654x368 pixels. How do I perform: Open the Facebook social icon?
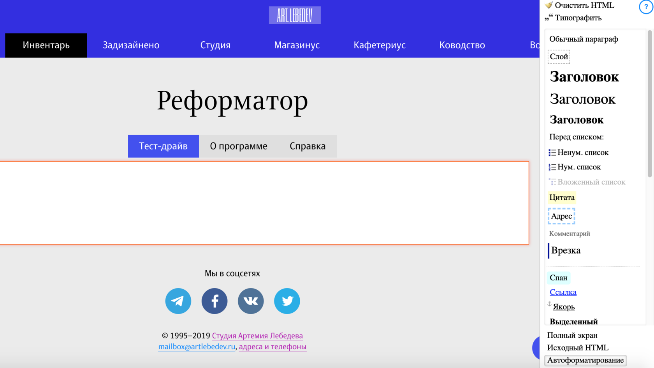[x=214, y=301]
